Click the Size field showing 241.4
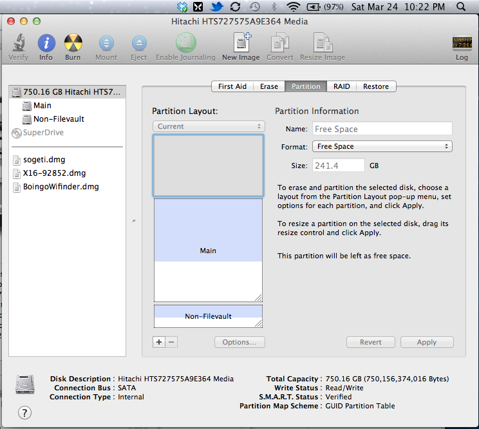 [x=339, y=166]
